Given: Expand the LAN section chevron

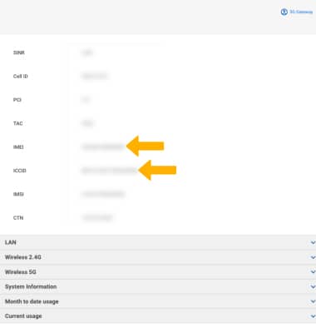Looking at the screenshot, I should coord(313,242).
